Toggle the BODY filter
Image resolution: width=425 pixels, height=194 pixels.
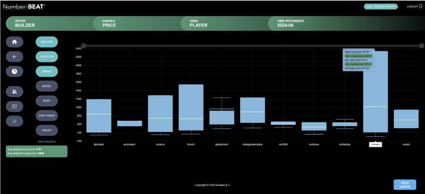point(47,101)
